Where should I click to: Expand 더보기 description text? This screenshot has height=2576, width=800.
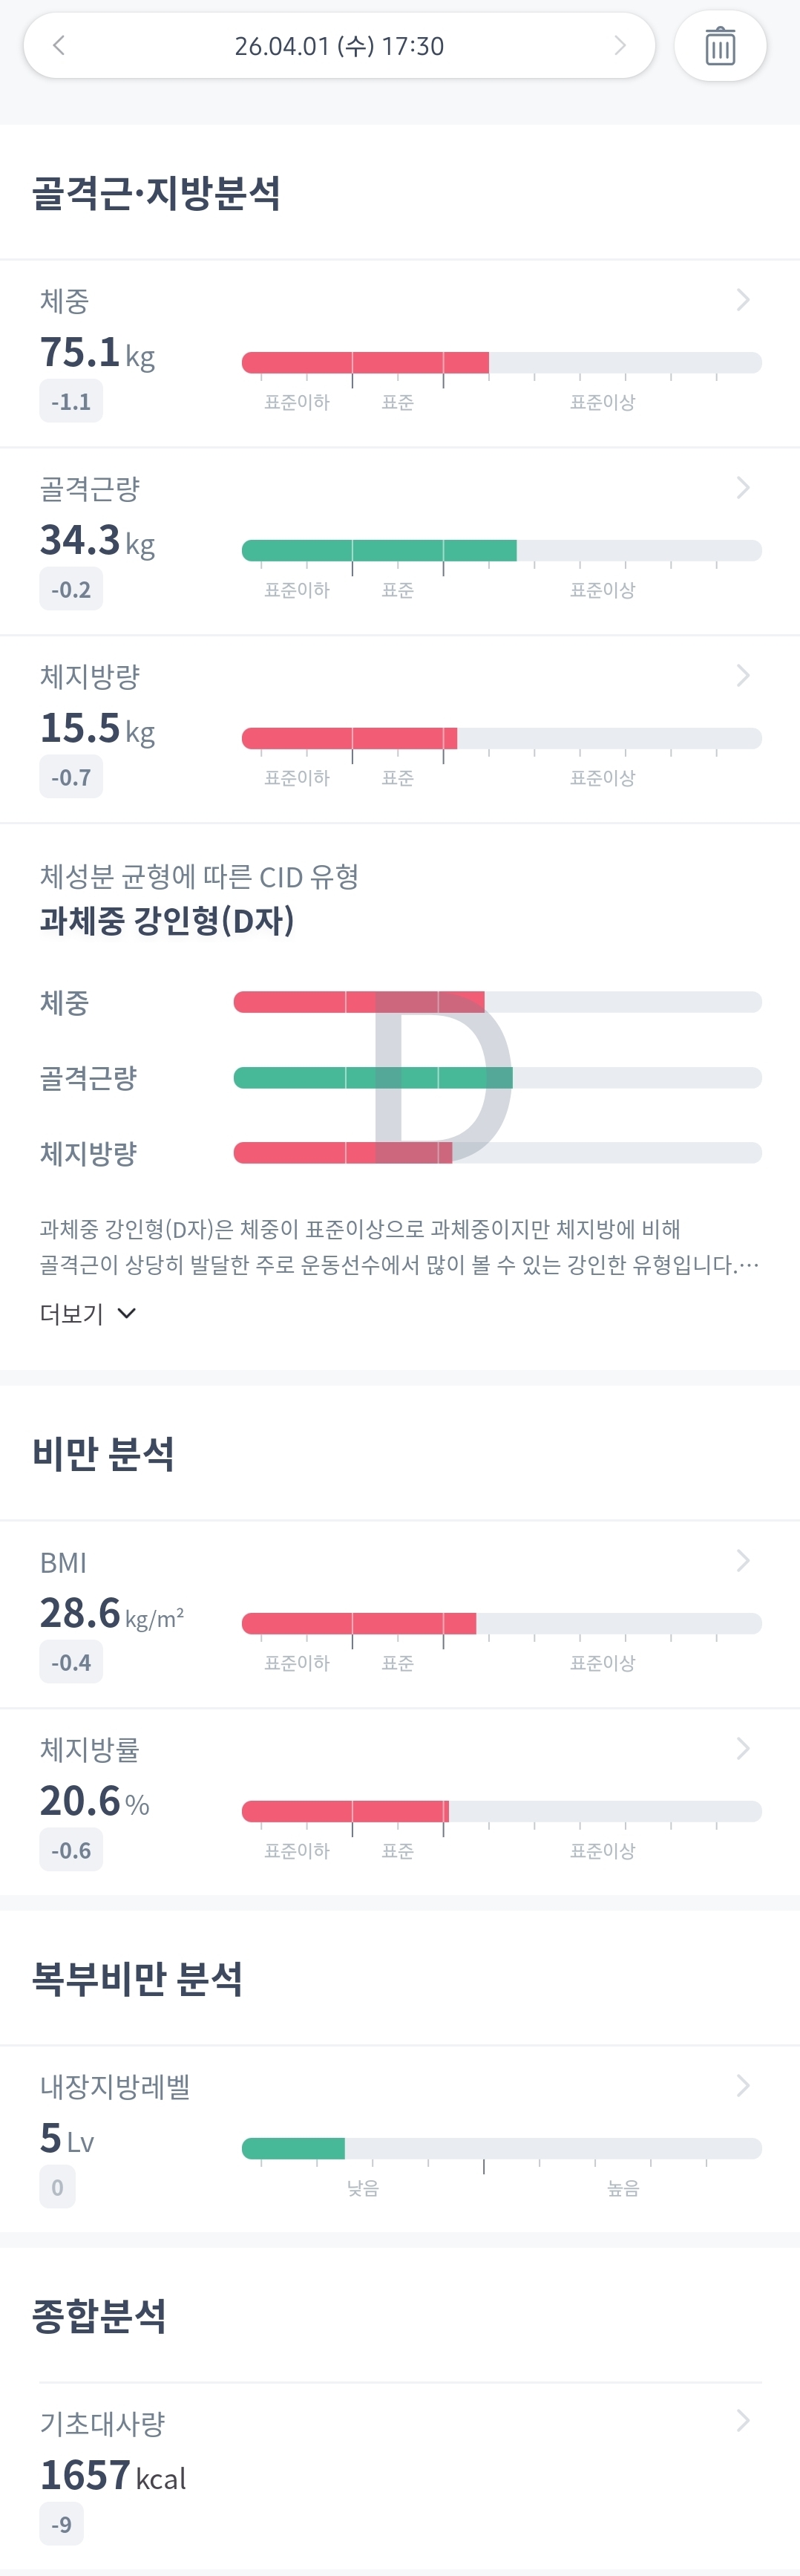click(87, 1313)
